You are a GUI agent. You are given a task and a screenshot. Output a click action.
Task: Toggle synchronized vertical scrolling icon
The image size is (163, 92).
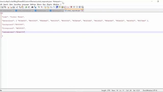45,7
